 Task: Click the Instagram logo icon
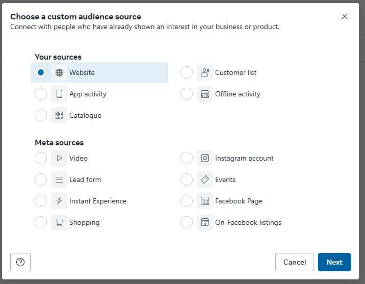point(205,158)
